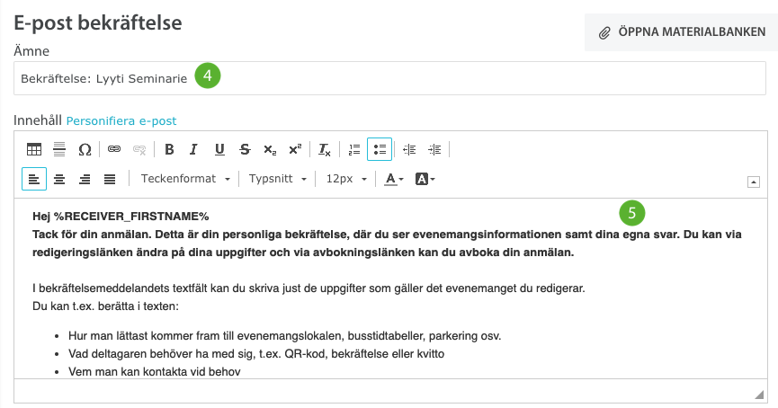This screenshot has height=408, width=778.
Task: Click the text 'Hej %RECEIVER_FIRSTNAME%'
Action: (121, 217)
